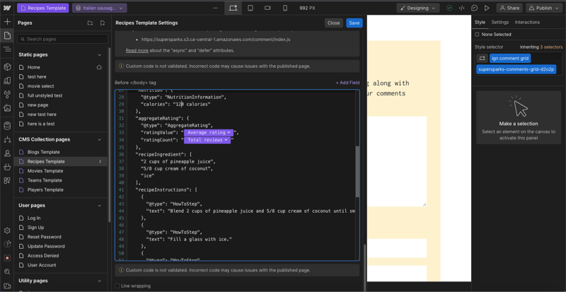Viewport: 566px width, 292px height.
Task: Open the code export icon
Action: [x=461, y=8]
